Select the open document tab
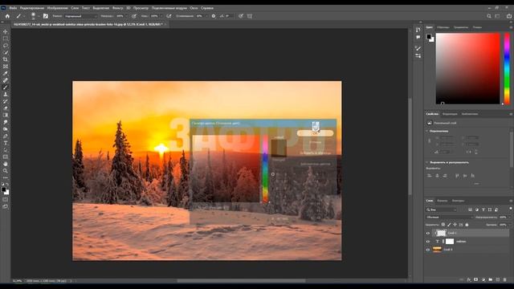Screen dimensions: 514x289 click(x=88, y=24)
